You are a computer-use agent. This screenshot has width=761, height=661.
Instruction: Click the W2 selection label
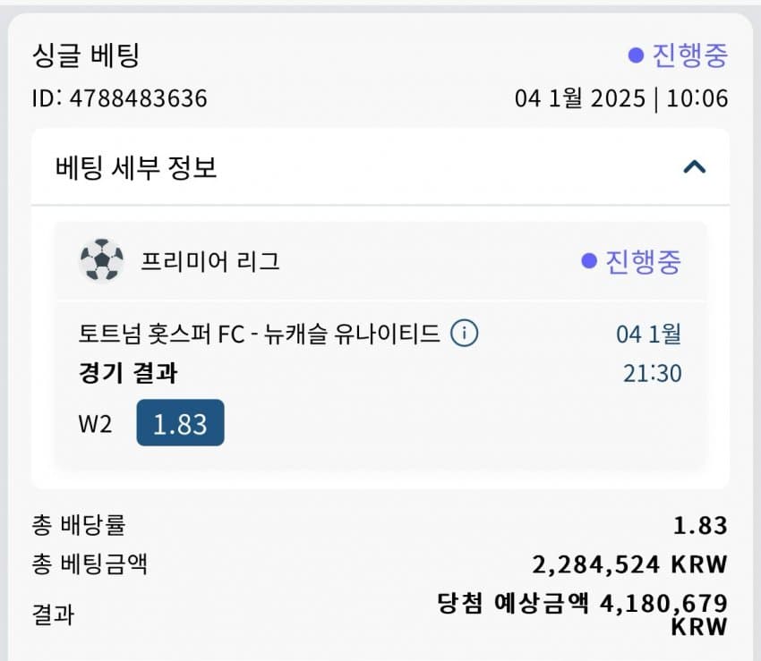[x=95, y=424]
